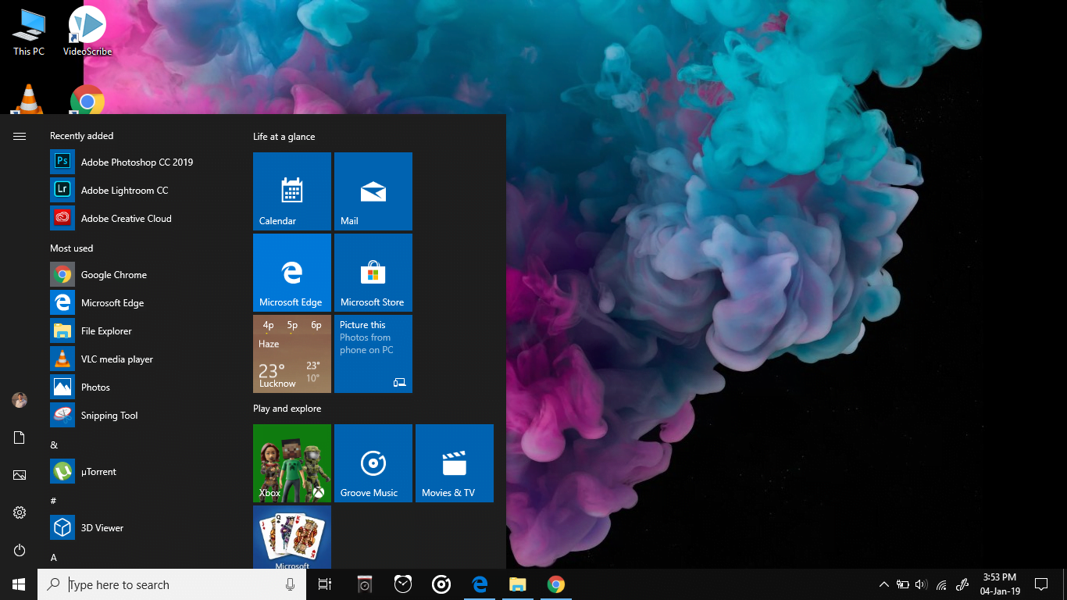Click the taskbar search box
The height and width of the screenshot is (600, 1067).
[172, 584]
